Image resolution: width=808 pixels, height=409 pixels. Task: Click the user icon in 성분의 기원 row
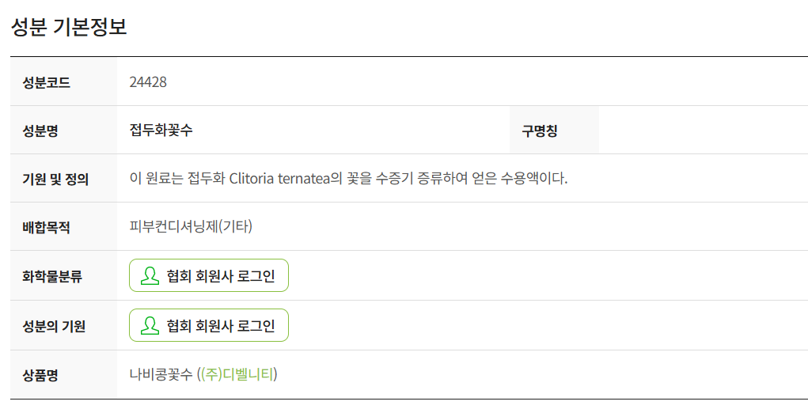pos(150,326)
